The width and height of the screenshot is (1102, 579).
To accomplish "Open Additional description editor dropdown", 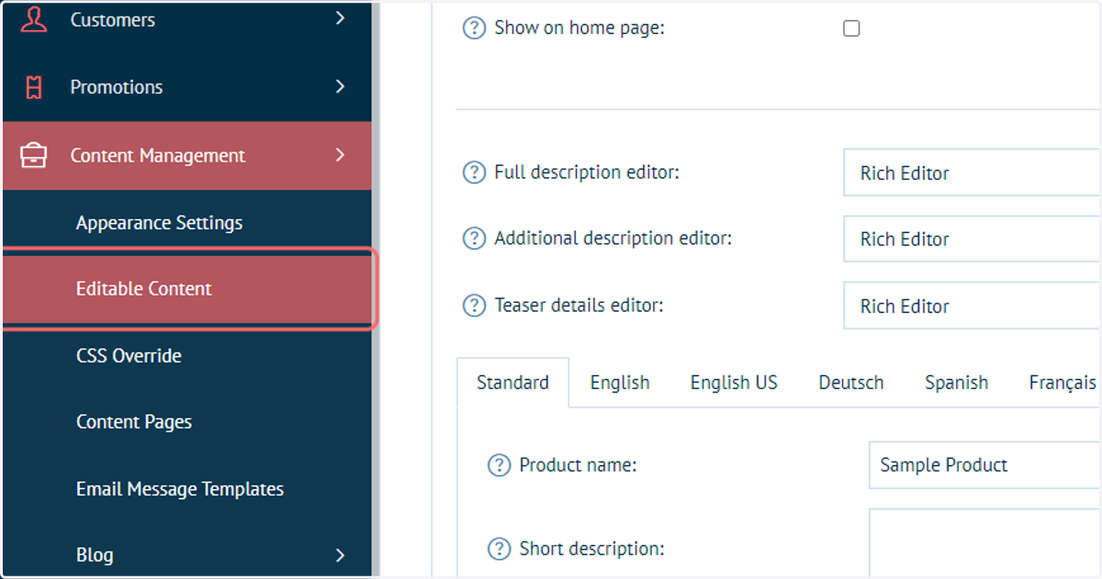I will click(x=972, y=239).
